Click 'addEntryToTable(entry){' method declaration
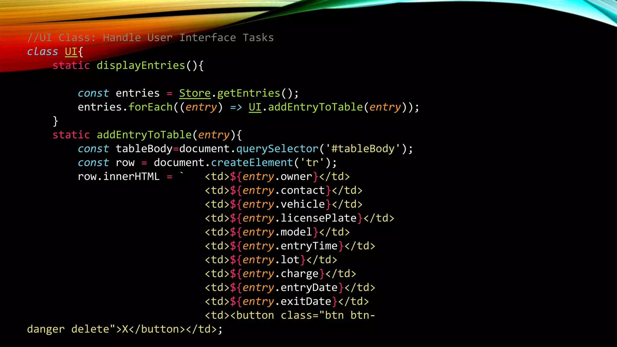 coord(169,135)
